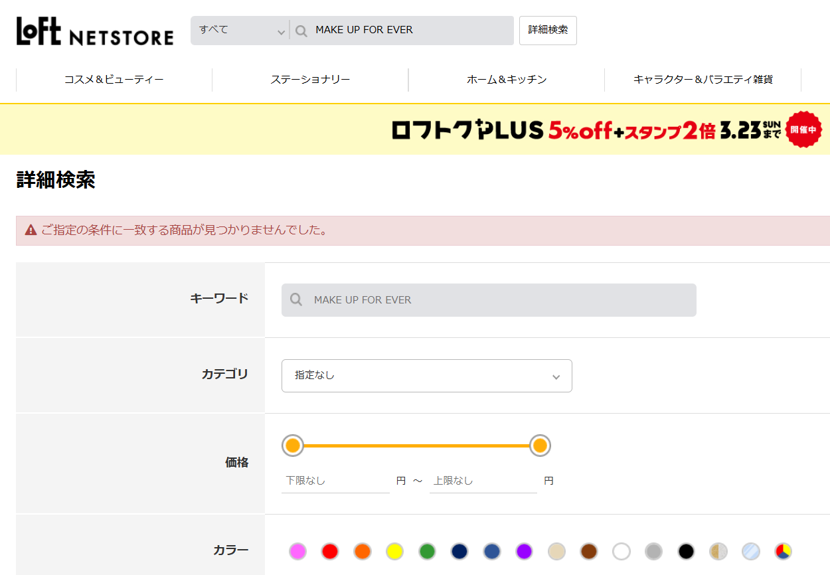Select the green color swatch

tap(427, 551)
